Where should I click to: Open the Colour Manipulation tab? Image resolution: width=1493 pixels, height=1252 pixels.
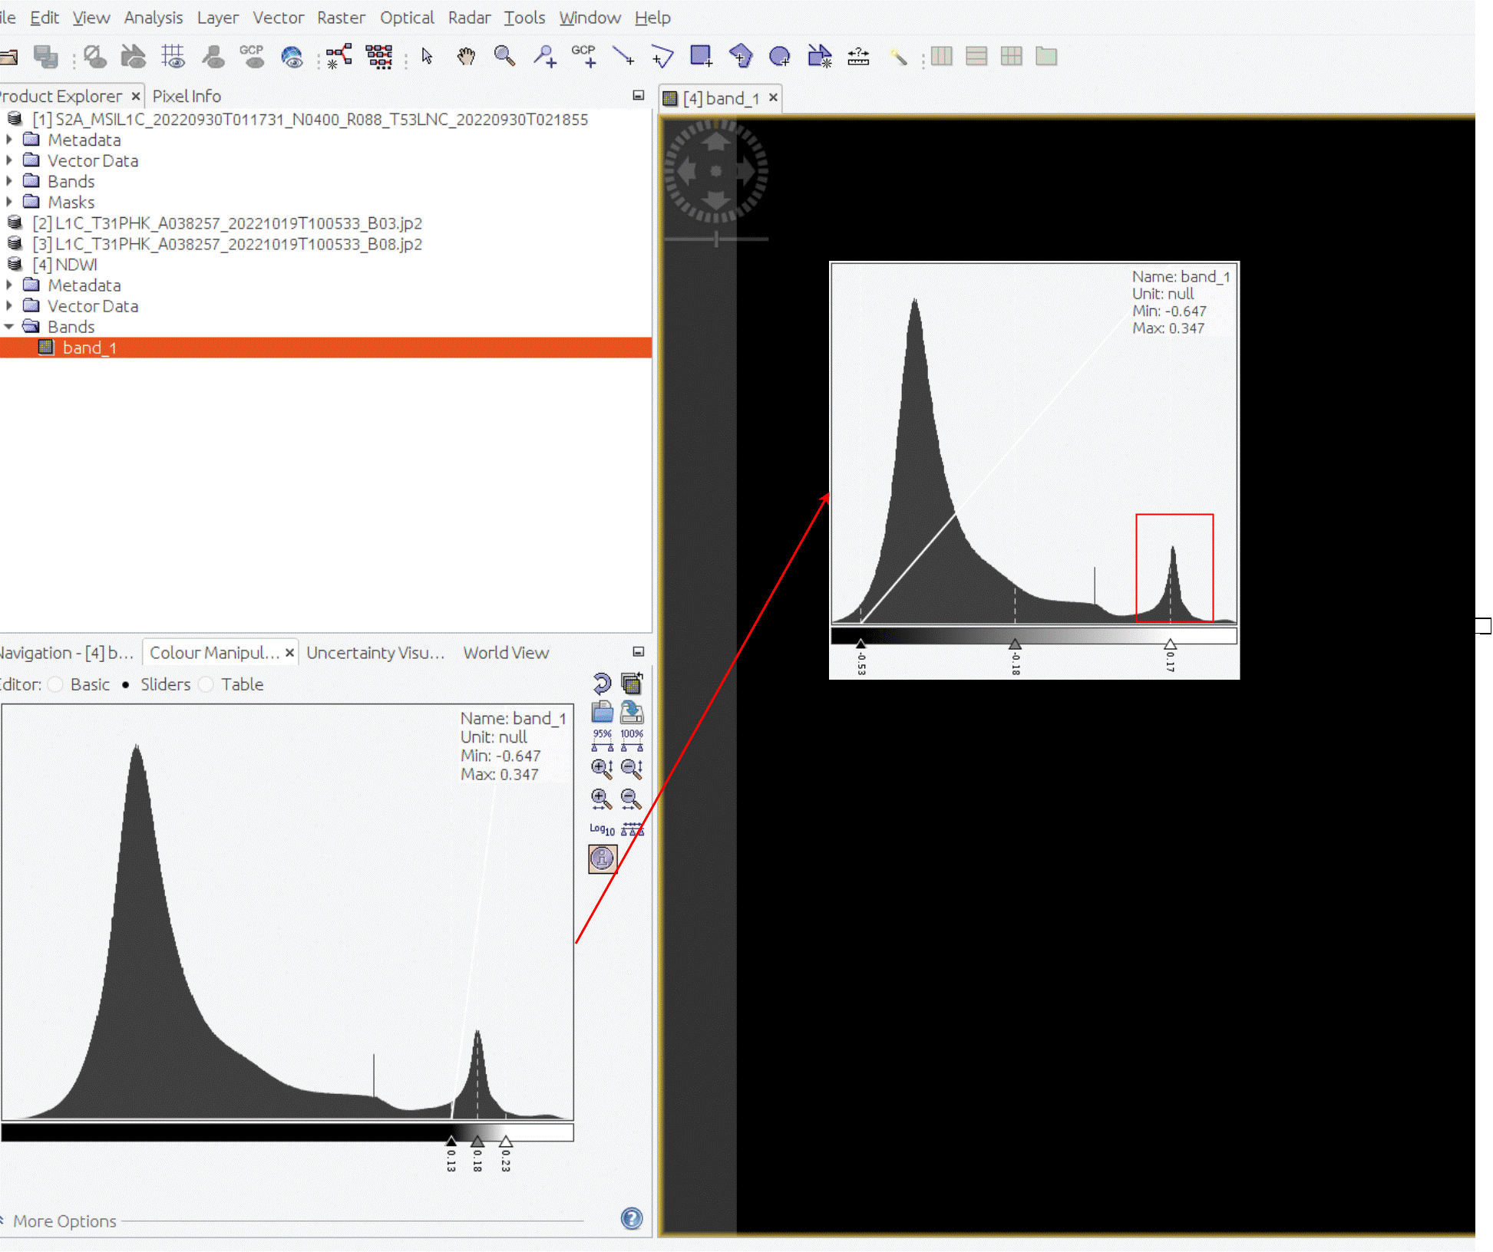pyautogui.click(x=215, y=652)
